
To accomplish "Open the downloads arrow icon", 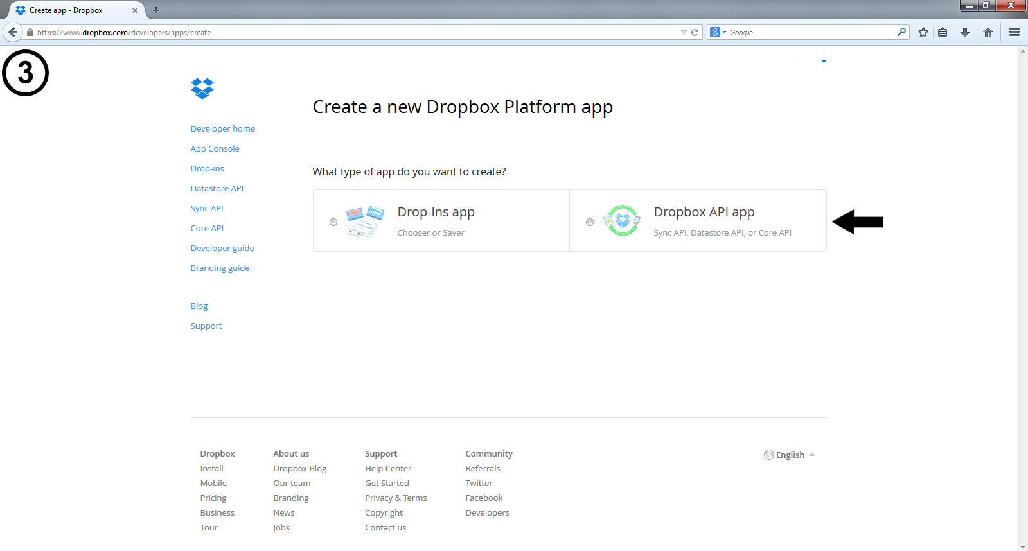I will [965, 32].
